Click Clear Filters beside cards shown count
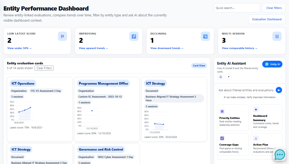Viewport: 289px width, 164px height. point(44,68)
